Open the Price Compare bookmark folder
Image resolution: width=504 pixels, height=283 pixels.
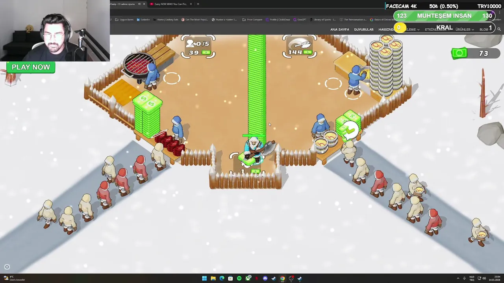pos(252,20)
